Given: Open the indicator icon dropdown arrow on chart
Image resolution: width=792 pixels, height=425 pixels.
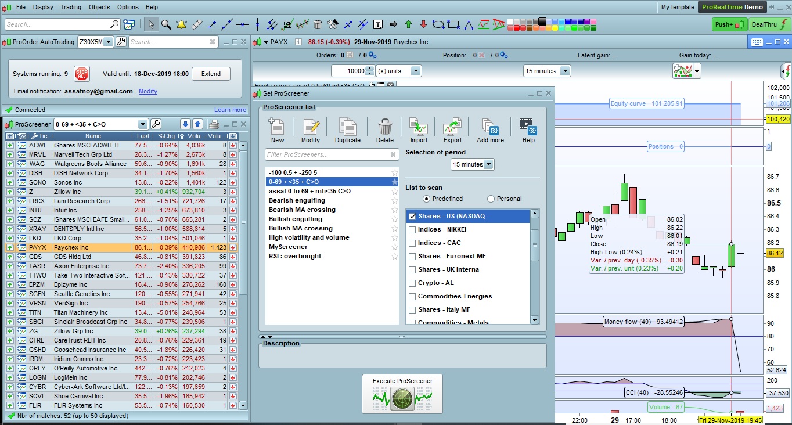Looking at the screenshot, I should pyautogui.click(x=697, y=71).
